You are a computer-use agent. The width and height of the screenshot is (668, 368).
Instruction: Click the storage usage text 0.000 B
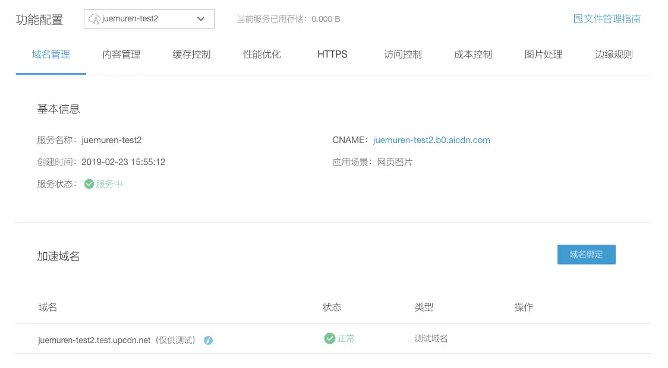point(326,19)
